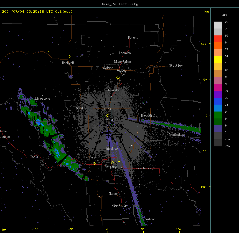Click the royal blue swatch near 36
Image resolution: width=239 pixels, height=233 pixels.
point(218,101)
